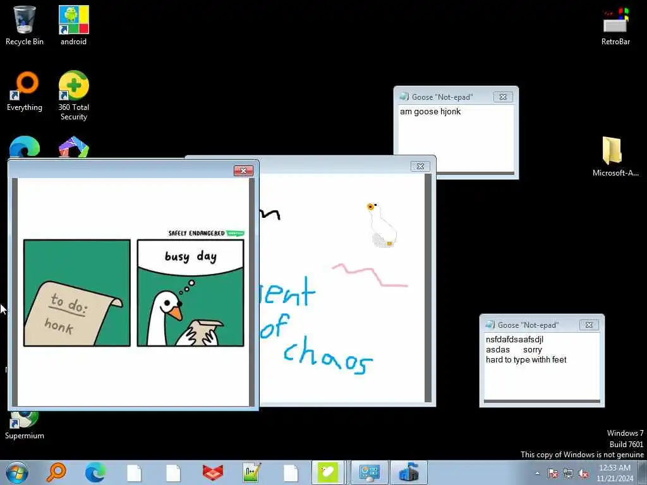The height and width of the screenshot is (485, 647).
Task: Click the blank document icon beside goose button
Action: click(x=291, y=473)
